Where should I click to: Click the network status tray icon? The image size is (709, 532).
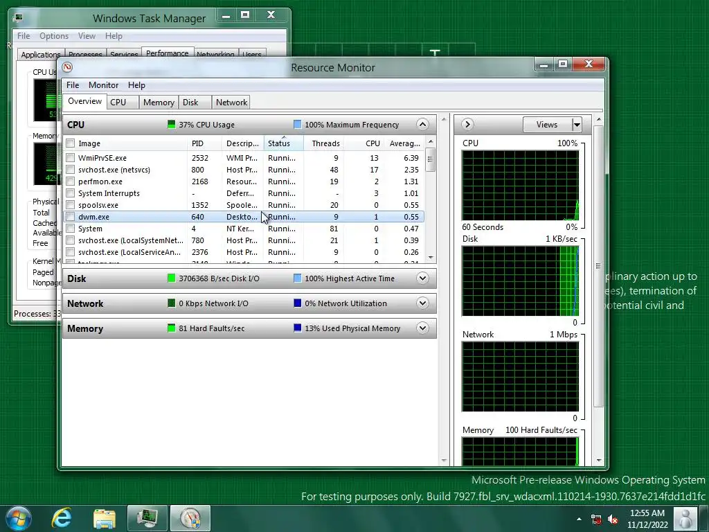pos(596,520)
